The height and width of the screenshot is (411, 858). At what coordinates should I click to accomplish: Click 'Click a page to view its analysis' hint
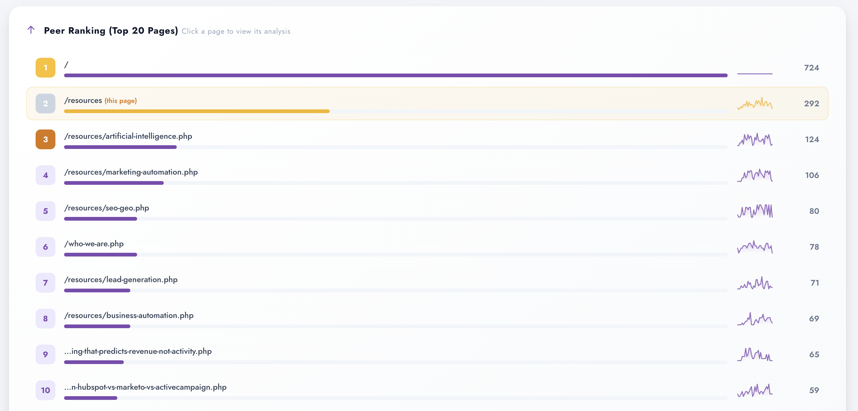[236, 31]
